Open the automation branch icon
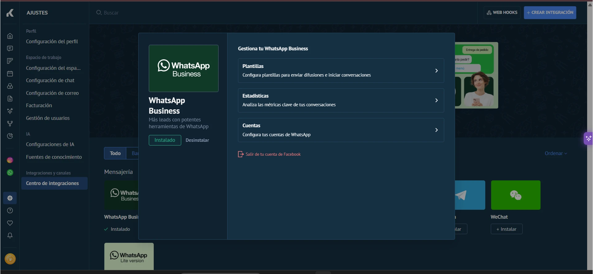Viewport: 593px width, 274px height. click(10, 124)
